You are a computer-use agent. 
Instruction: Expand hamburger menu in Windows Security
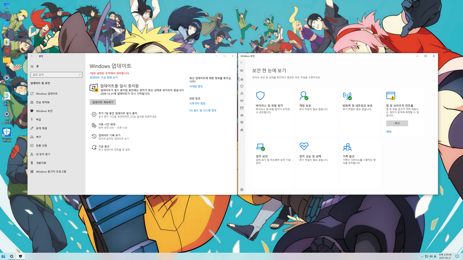(x=242, y=71)
